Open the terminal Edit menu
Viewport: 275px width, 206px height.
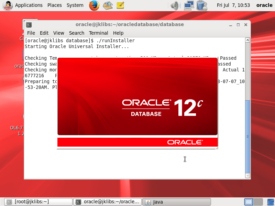(x=44, y=33)
